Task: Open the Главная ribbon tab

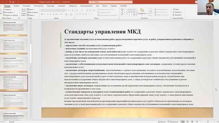Action: pyautogui.click(x=7, y=6)
